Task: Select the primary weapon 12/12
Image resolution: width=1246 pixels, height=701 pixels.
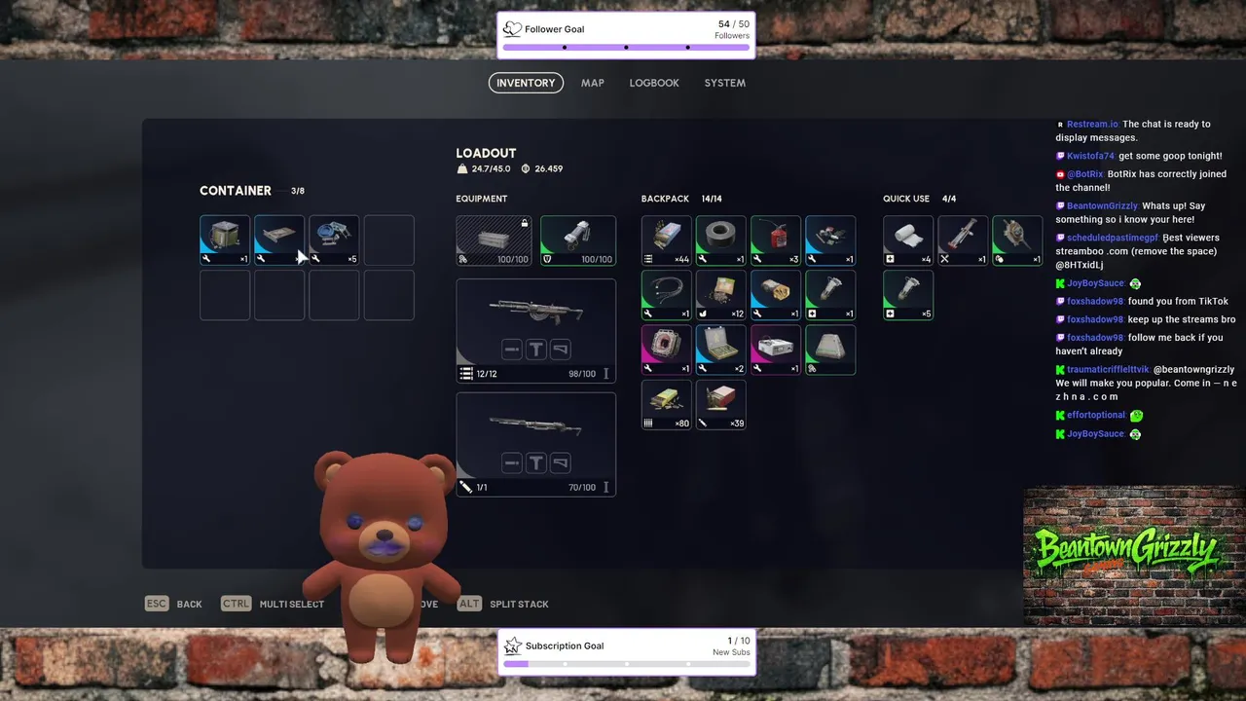Action: click(536, 330)
